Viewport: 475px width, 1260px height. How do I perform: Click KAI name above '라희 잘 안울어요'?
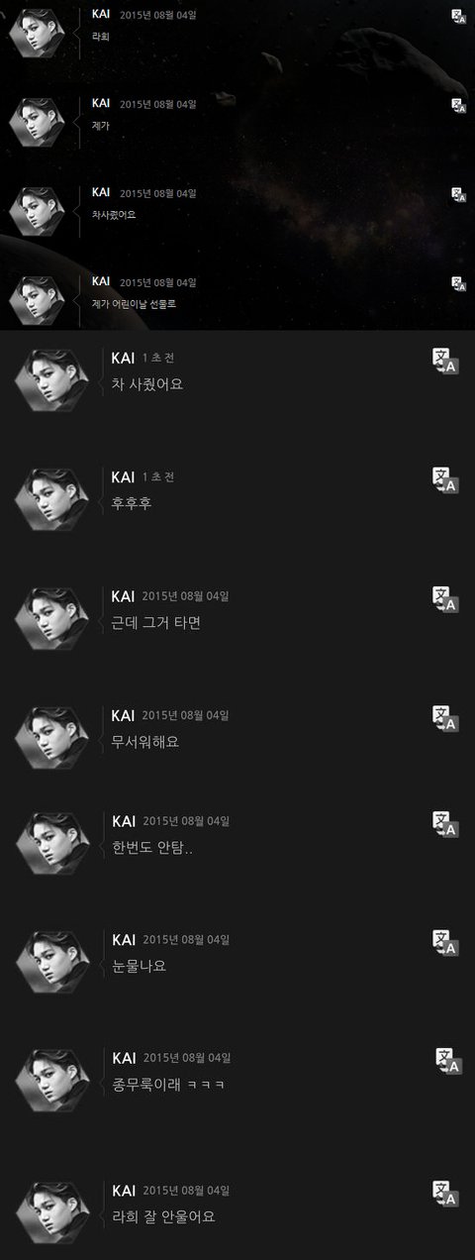124,1191
